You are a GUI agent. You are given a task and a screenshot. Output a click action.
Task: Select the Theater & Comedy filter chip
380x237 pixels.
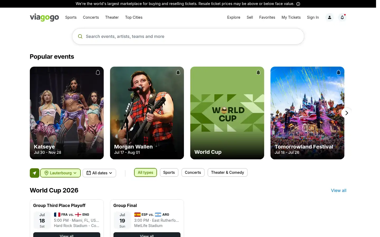pos(227,172)
